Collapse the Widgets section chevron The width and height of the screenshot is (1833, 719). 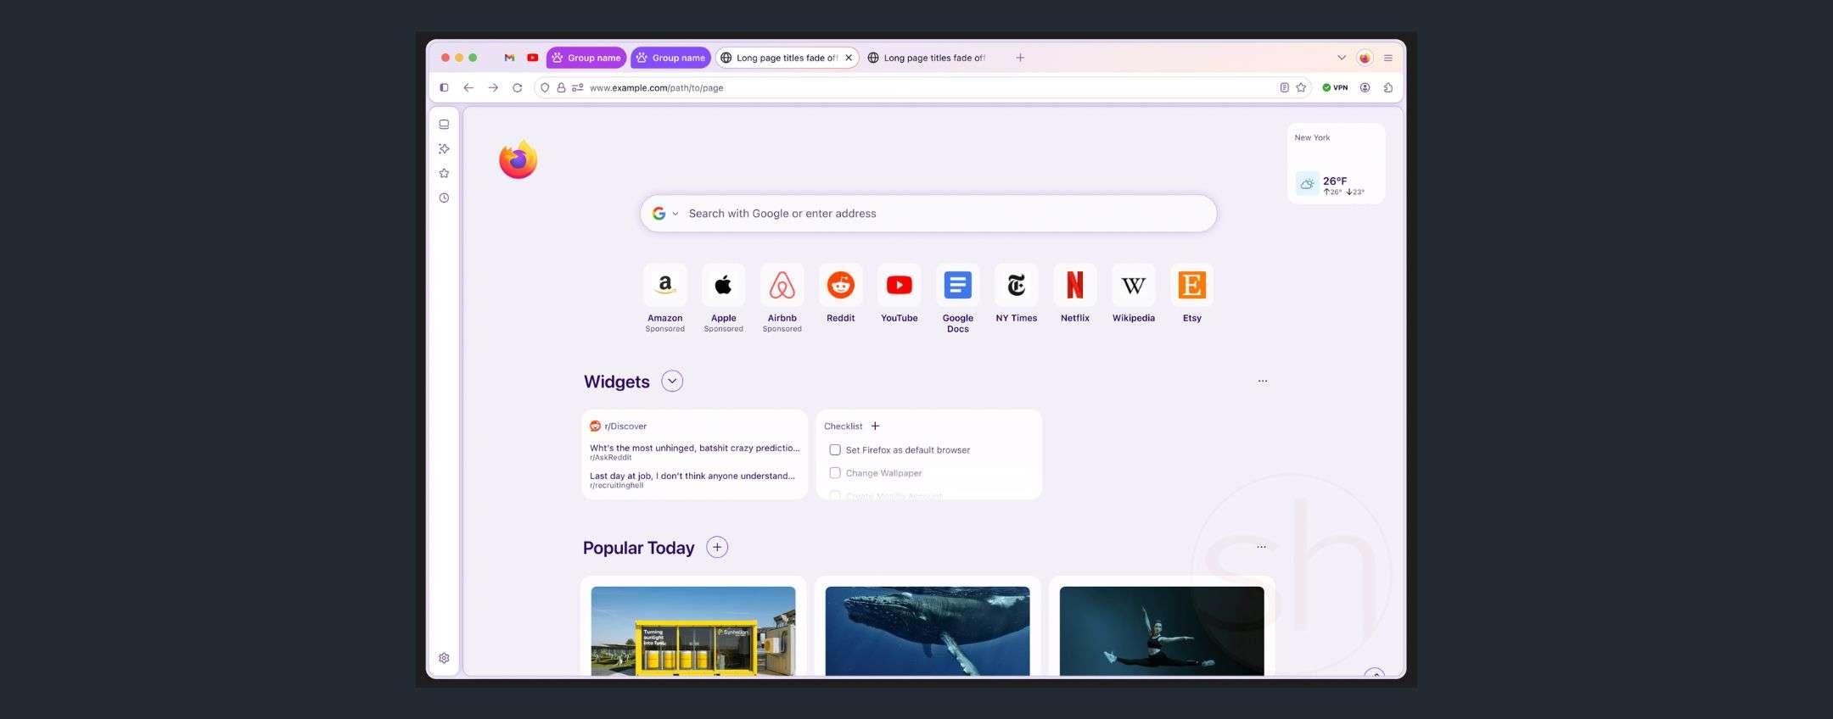pos(672,381)
